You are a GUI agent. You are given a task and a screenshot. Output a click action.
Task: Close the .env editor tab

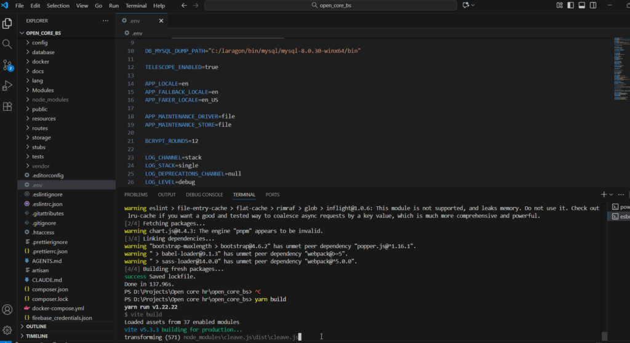click(x=162, y=20)
